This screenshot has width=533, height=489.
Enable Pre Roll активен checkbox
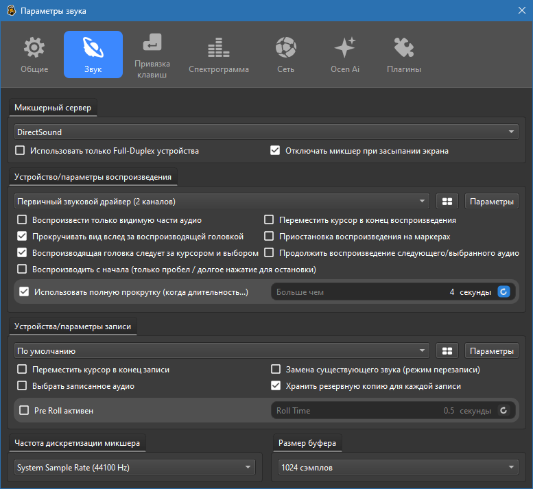(24, 411)
